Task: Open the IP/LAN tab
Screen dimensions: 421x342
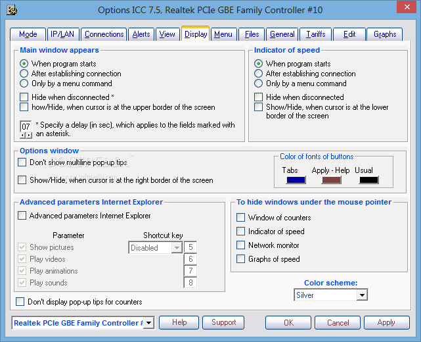Action: point(62,34)
